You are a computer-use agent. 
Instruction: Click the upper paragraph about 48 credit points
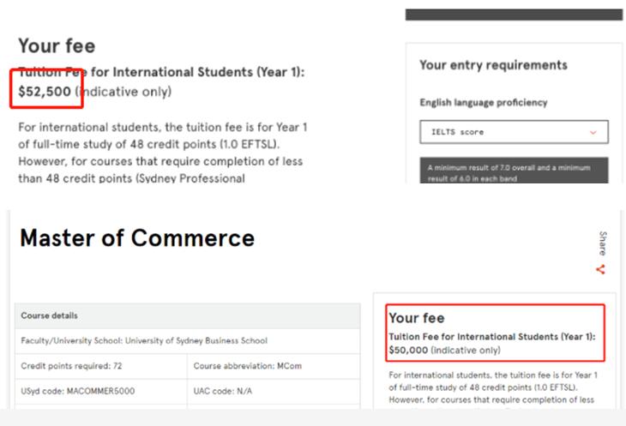coord(163,153)
